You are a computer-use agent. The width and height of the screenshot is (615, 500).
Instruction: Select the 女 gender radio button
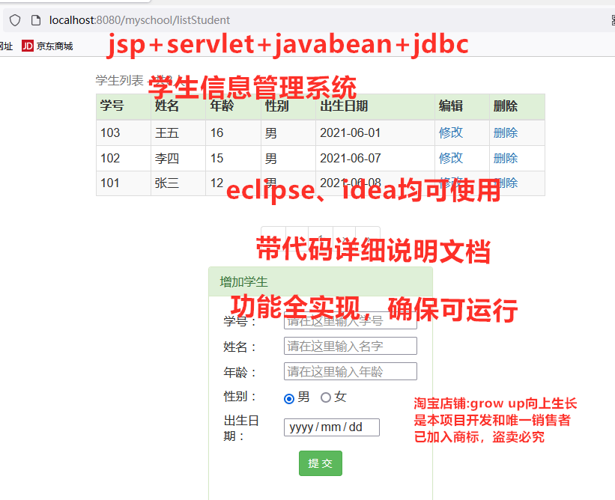326,397
